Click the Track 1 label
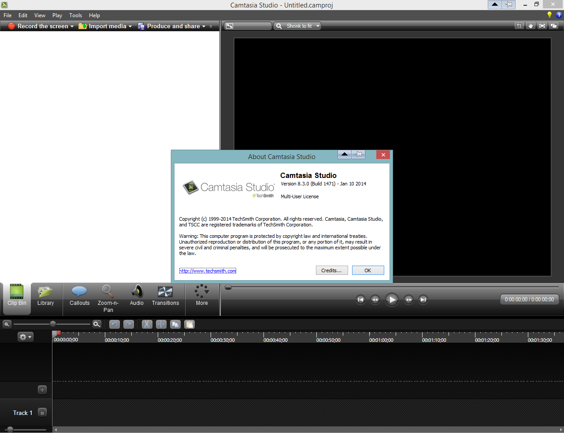 [22, 413]
